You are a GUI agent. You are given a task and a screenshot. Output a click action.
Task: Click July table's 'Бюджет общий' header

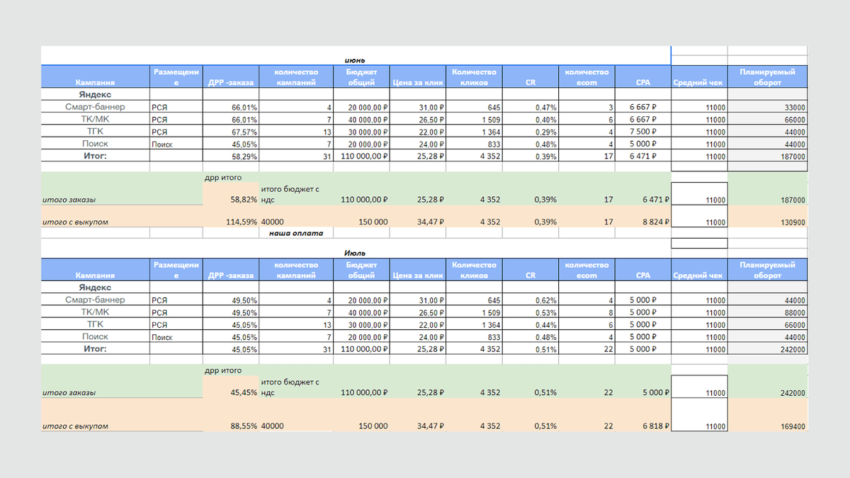point(361,270)
